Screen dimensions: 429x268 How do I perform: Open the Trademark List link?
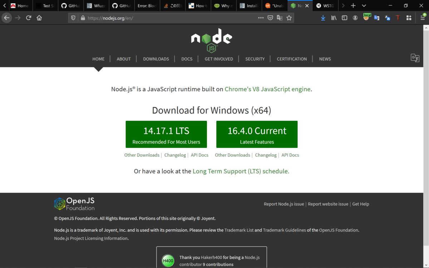(239, 230)
